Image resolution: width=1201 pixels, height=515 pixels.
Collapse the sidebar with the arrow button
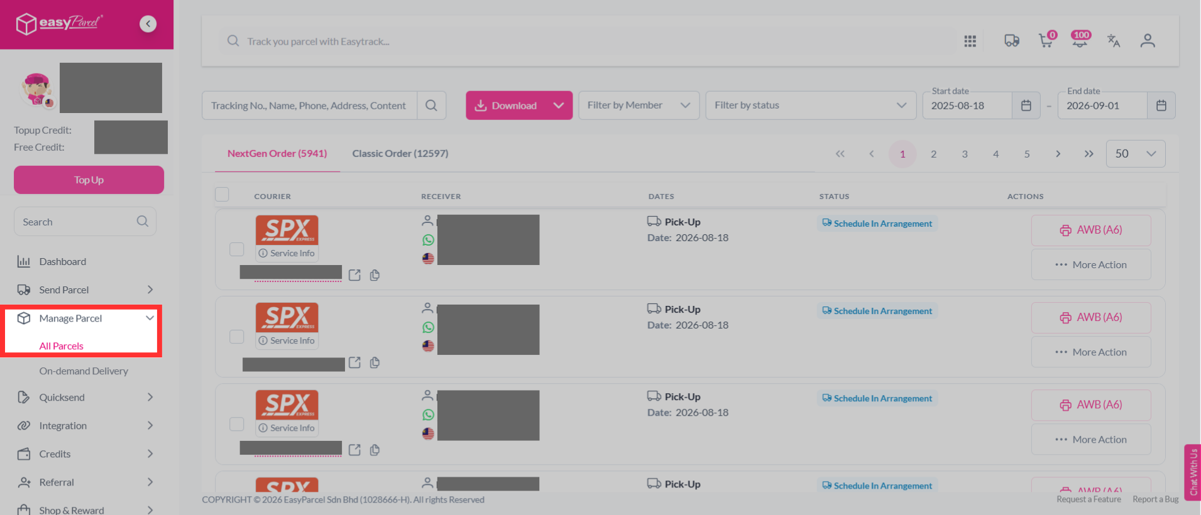click(148, 24)
